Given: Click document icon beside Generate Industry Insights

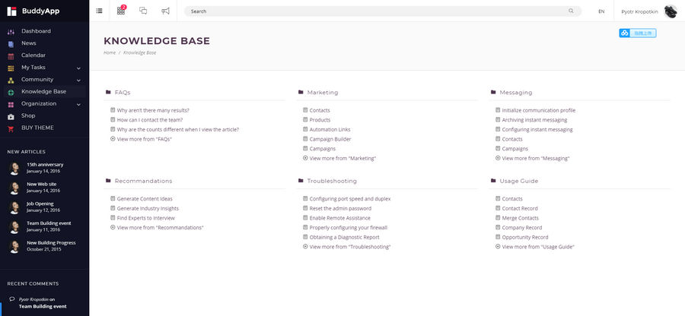Looking at the screenshot, I should coord(113,208).
